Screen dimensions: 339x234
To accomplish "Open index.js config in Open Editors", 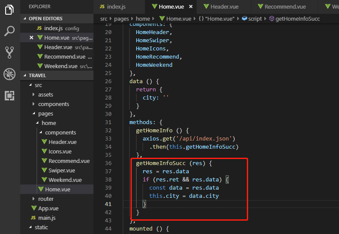I will tap(57, 28).
